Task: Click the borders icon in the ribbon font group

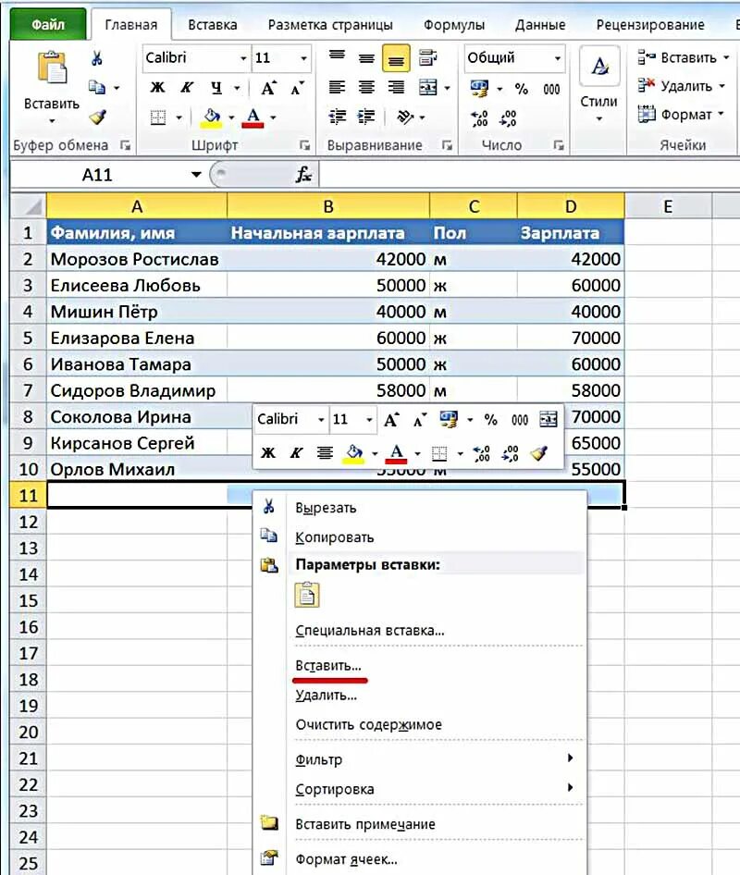Action: click(x=158, y=117)
